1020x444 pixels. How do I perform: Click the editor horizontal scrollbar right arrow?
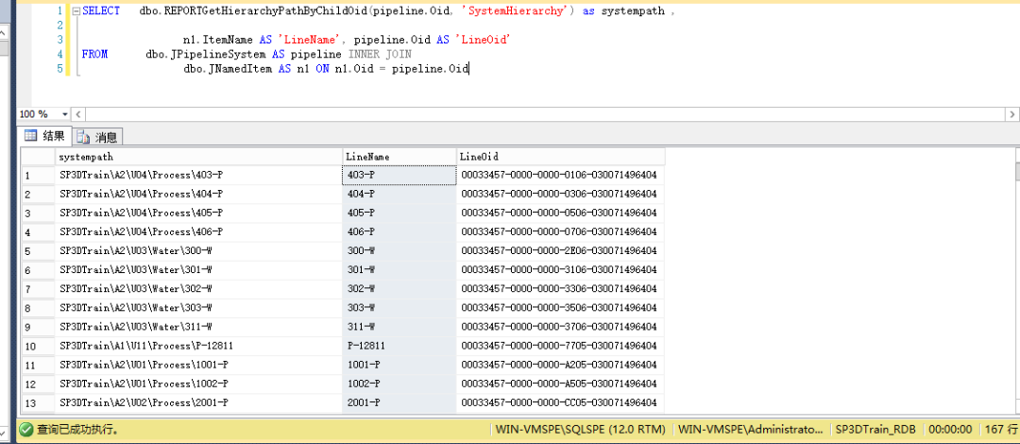(1012, 114)
